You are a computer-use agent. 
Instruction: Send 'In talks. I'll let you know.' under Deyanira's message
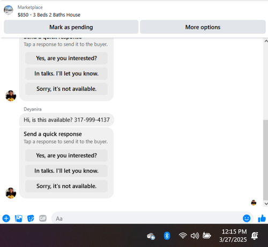click(x=66, y=171)
